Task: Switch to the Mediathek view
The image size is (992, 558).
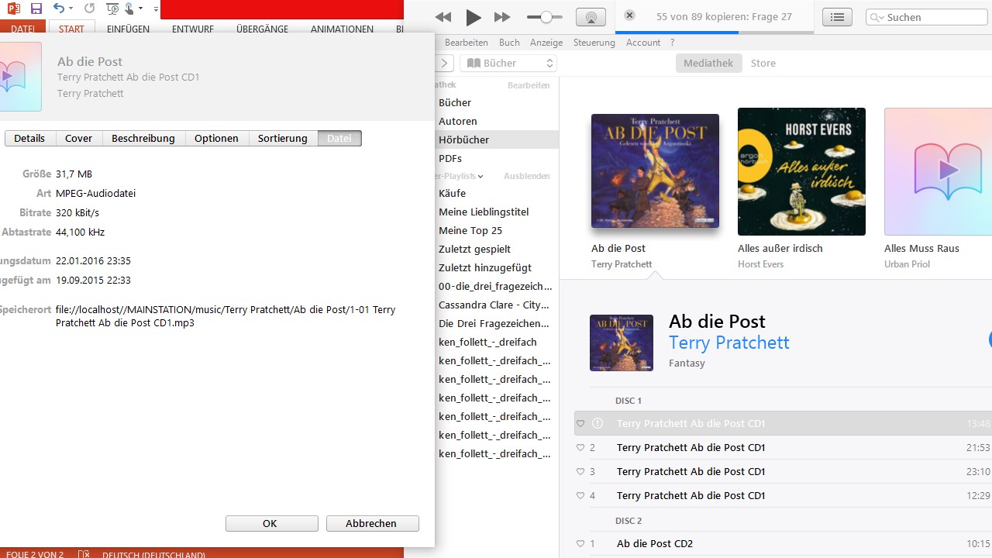Action: [708, 63]
